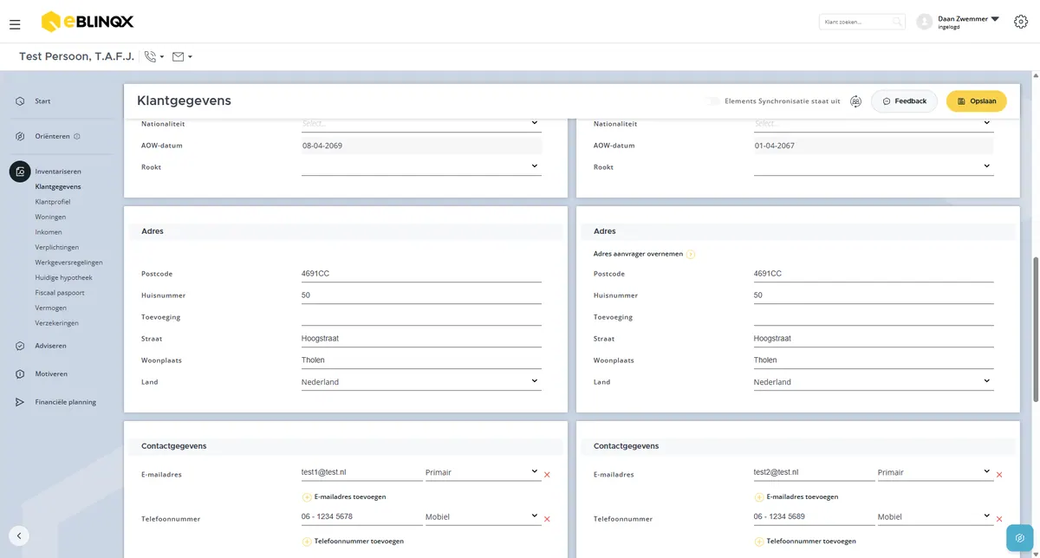Add a phone via right Telefoonnummer toevoegen
This screenshot has height=558, width=1040.
805,542
